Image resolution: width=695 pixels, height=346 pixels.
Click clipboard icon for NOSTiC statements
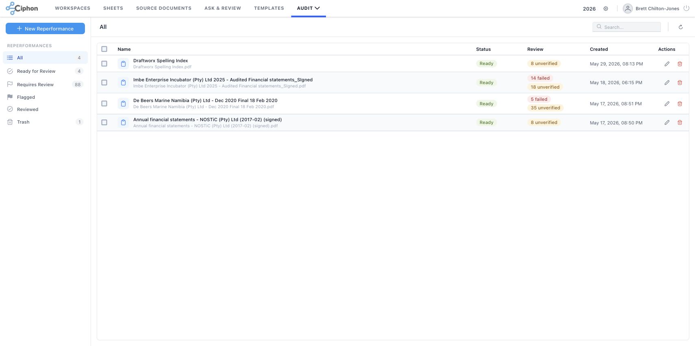(x=123, y=122)
